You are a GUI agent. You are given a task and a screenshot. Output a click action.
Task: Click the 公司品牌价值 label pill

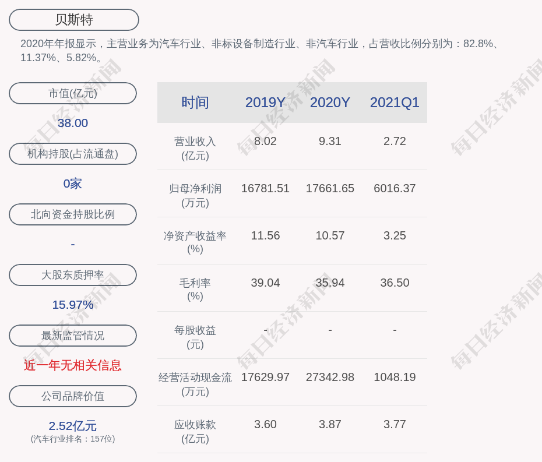click(x=73, y=396)
